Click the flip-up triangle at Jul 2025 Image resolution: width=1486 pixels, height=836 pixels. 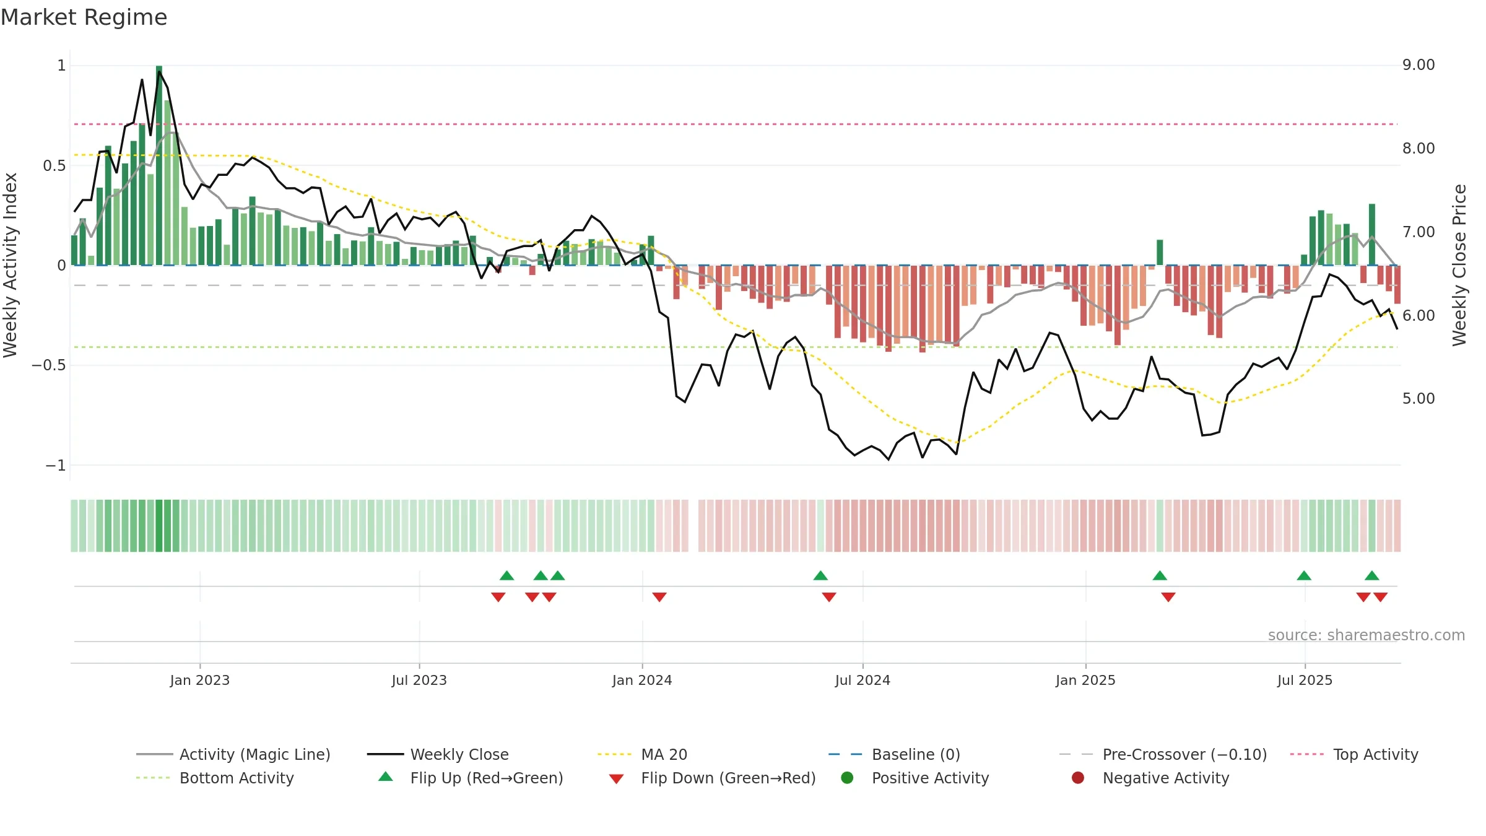[x=1304, y=575]
